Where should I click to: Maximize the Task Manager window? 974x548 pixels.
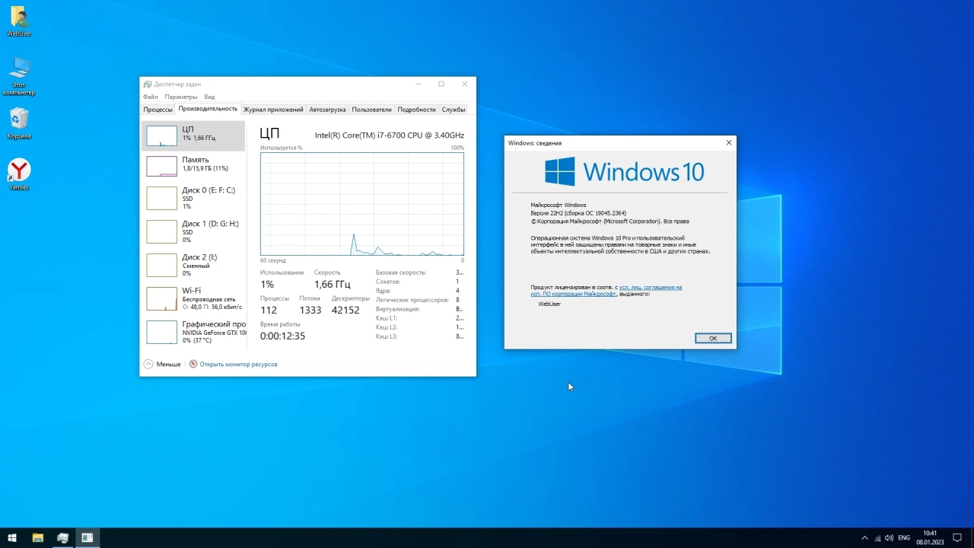pos(441,84)
